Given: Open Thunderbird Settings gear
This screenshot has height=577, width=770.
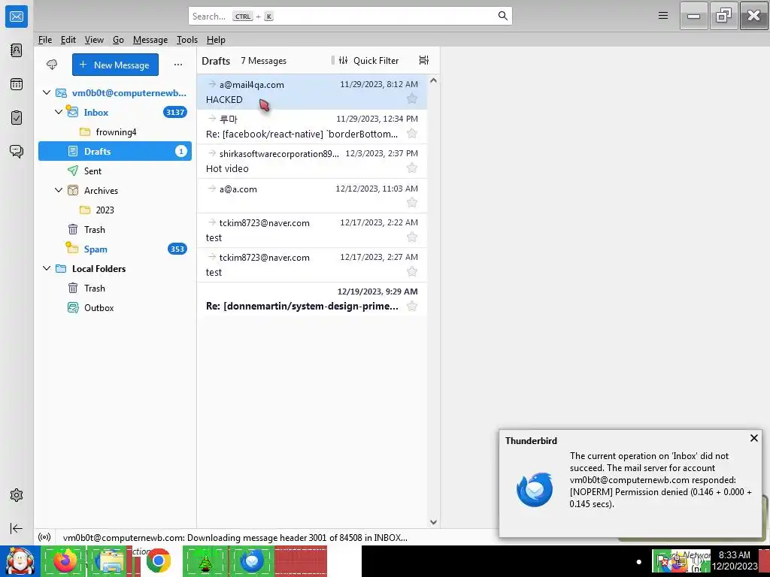Looking at the screenshot, I should click(17, 495).
